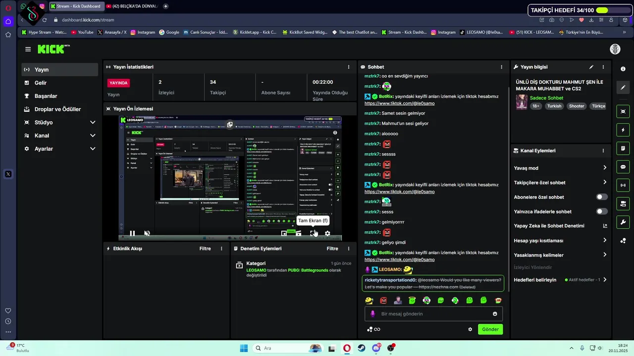Screen dimensions: 634x356
Task: Toggle Yalnızca ifadelerle sohbet switch
Action: pos(601,212)
